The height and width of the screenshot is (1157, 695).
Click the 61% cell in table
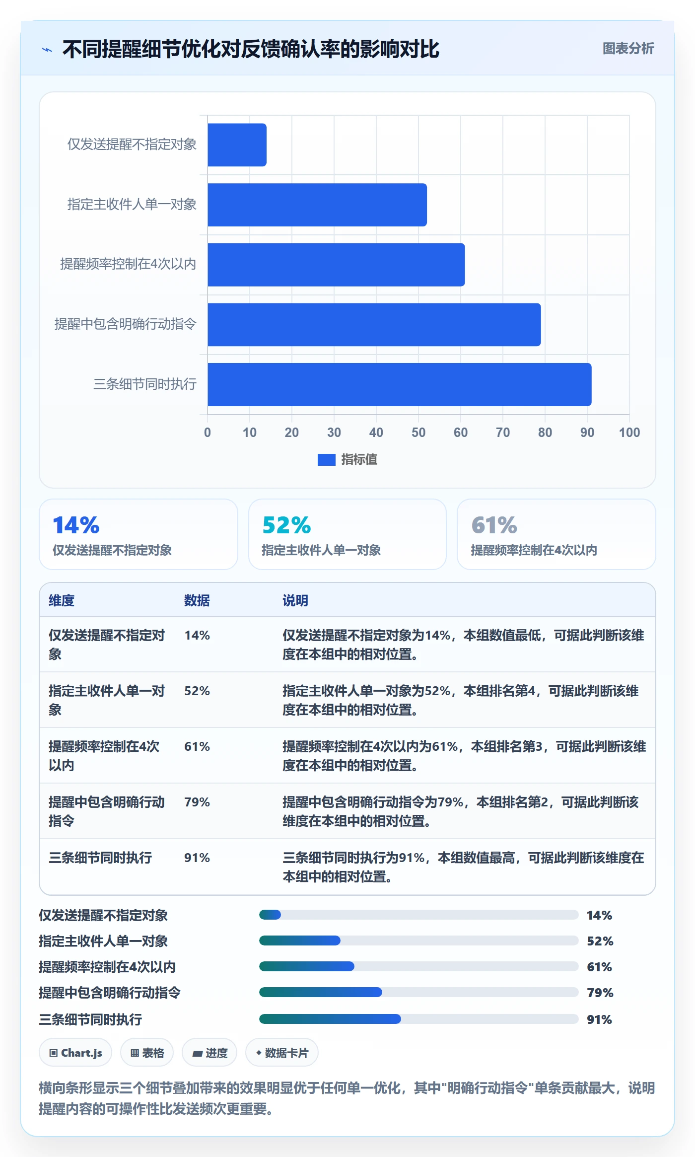pos(197,746)
